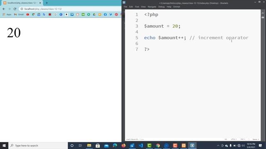266x149 pixels.
Task: Click the Chrome forward arrow
Action: (x=9, y=9)
